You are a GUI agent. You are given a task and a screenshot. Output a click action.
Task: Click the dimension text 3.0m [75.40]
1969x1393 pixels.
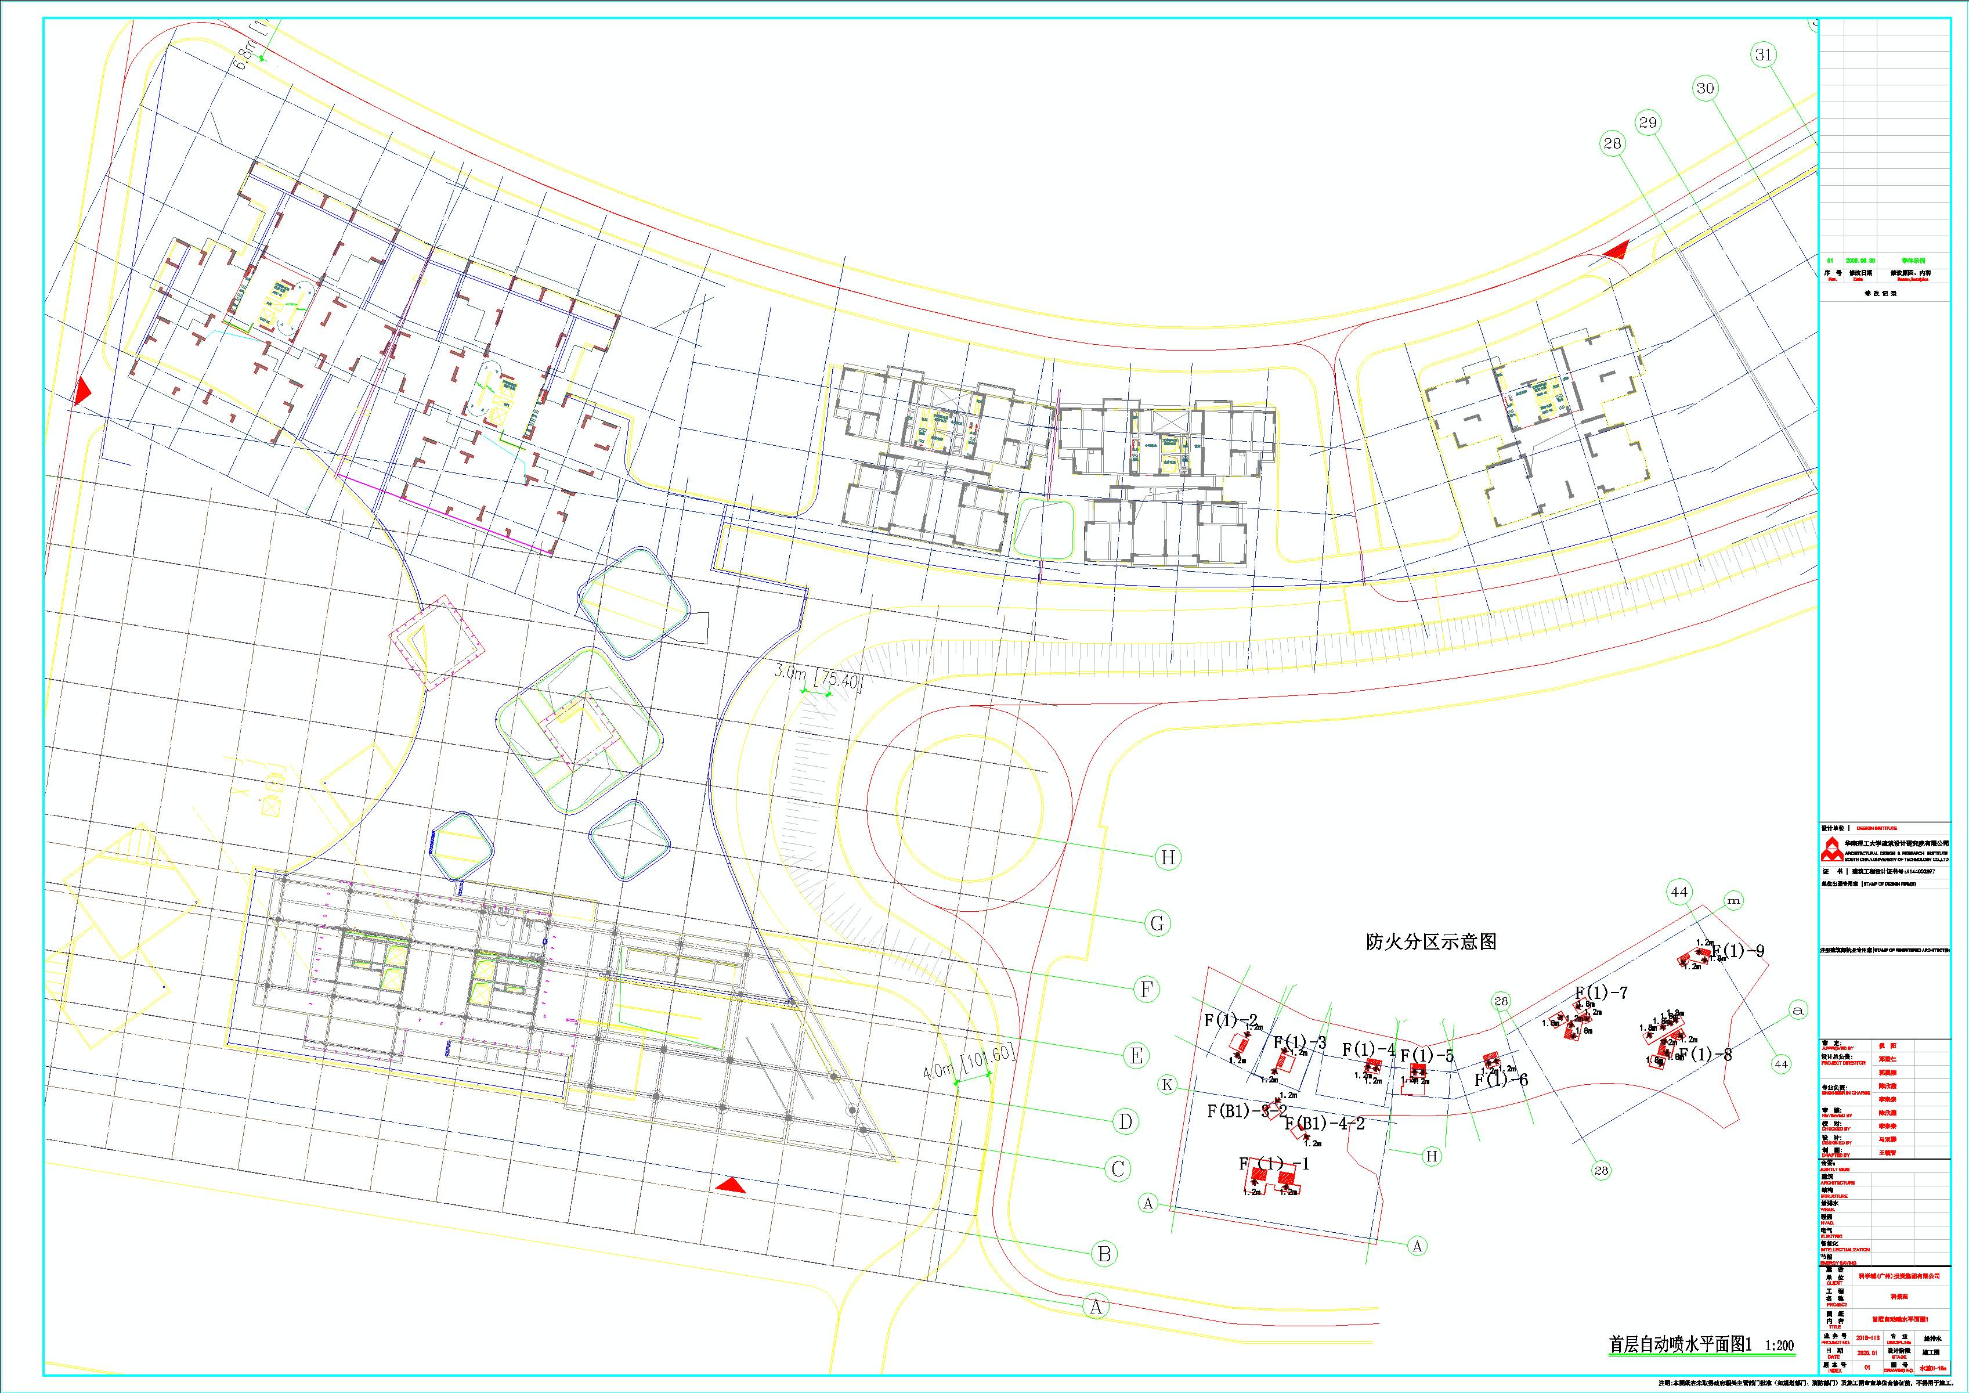[818, 677]
